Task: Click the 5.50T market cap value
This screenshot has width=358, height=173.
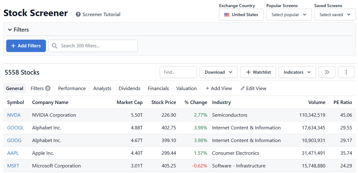Action: (137, 115)
